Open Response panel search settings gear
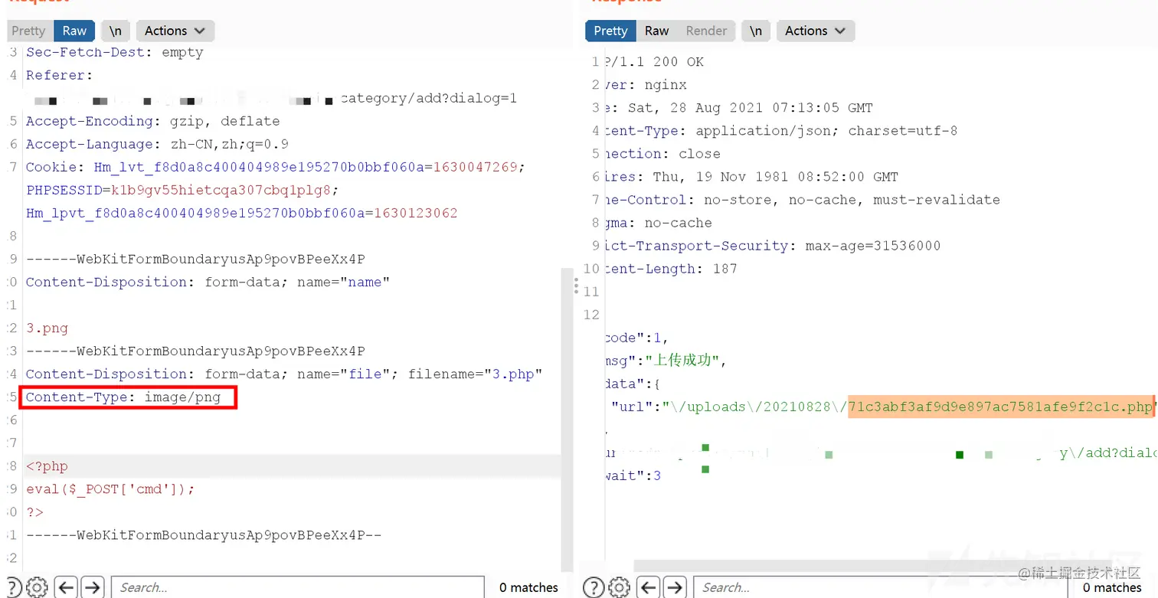 (619, 587)
